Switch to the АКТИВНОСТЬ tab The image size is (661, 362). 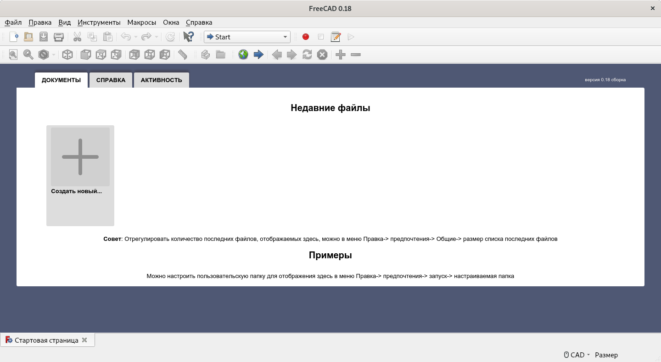161,80
